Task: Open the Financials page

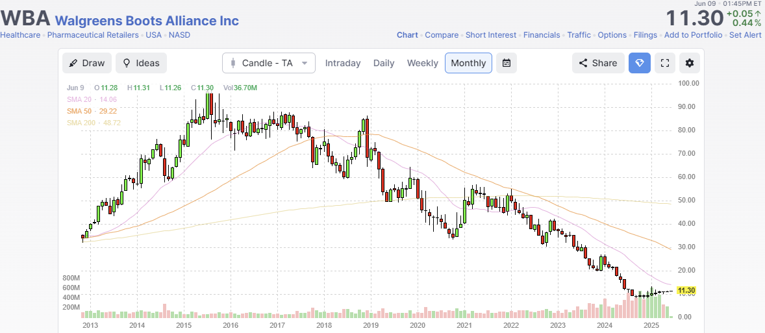Action: [x=542, y=35]
